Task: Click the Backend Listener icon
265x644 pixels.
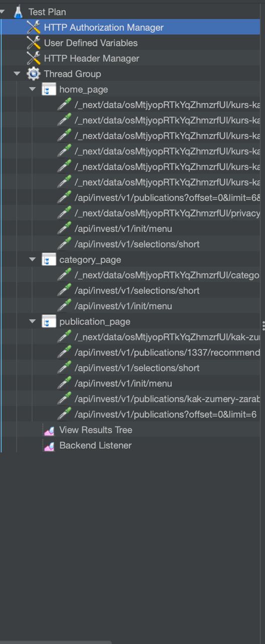Action: click(x=49, y=446)
